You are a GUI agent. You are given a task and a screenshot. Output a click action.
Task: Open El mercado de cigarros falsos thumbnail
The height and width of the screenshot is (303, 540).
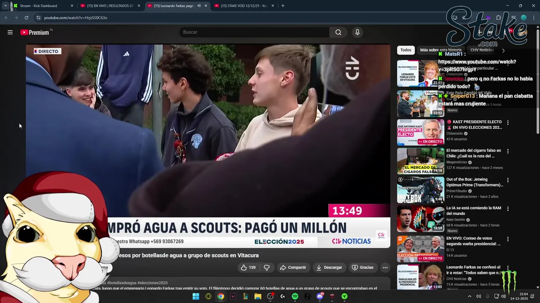pos(421,161)
